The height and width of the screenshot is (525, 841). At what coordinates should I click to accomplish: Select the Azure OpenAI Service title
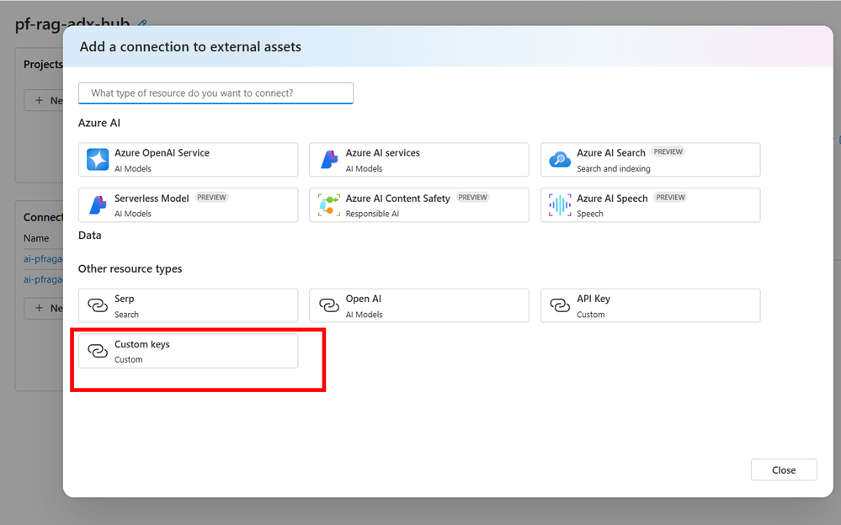coord(162,153)
